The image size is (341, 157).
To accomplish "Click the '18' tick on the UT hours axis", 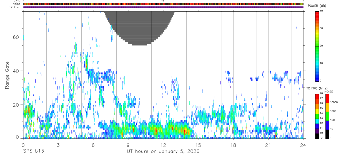I will pos(233,145).
